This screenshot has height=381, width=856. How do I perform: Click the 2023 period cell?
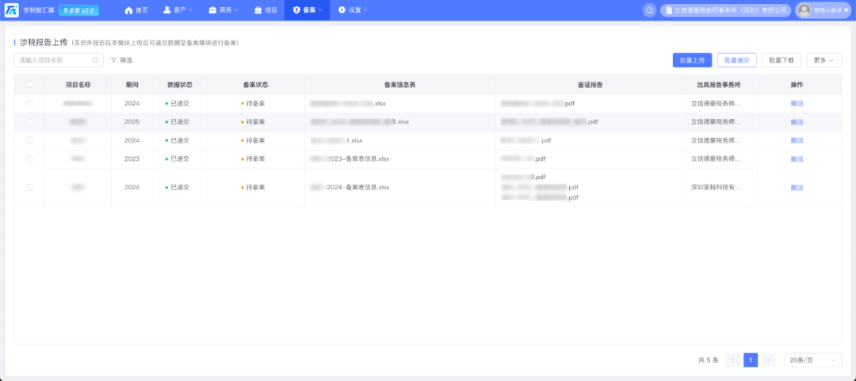pyautogui.click(x=132, y=159)
